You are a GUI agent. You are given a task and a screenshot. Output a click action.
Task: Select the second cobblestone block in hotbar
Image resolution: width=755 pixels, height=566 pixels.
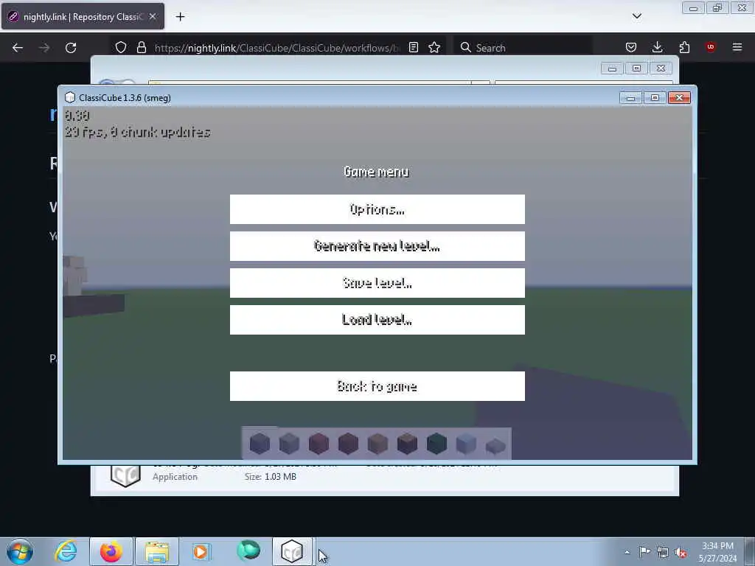point(289,444)
